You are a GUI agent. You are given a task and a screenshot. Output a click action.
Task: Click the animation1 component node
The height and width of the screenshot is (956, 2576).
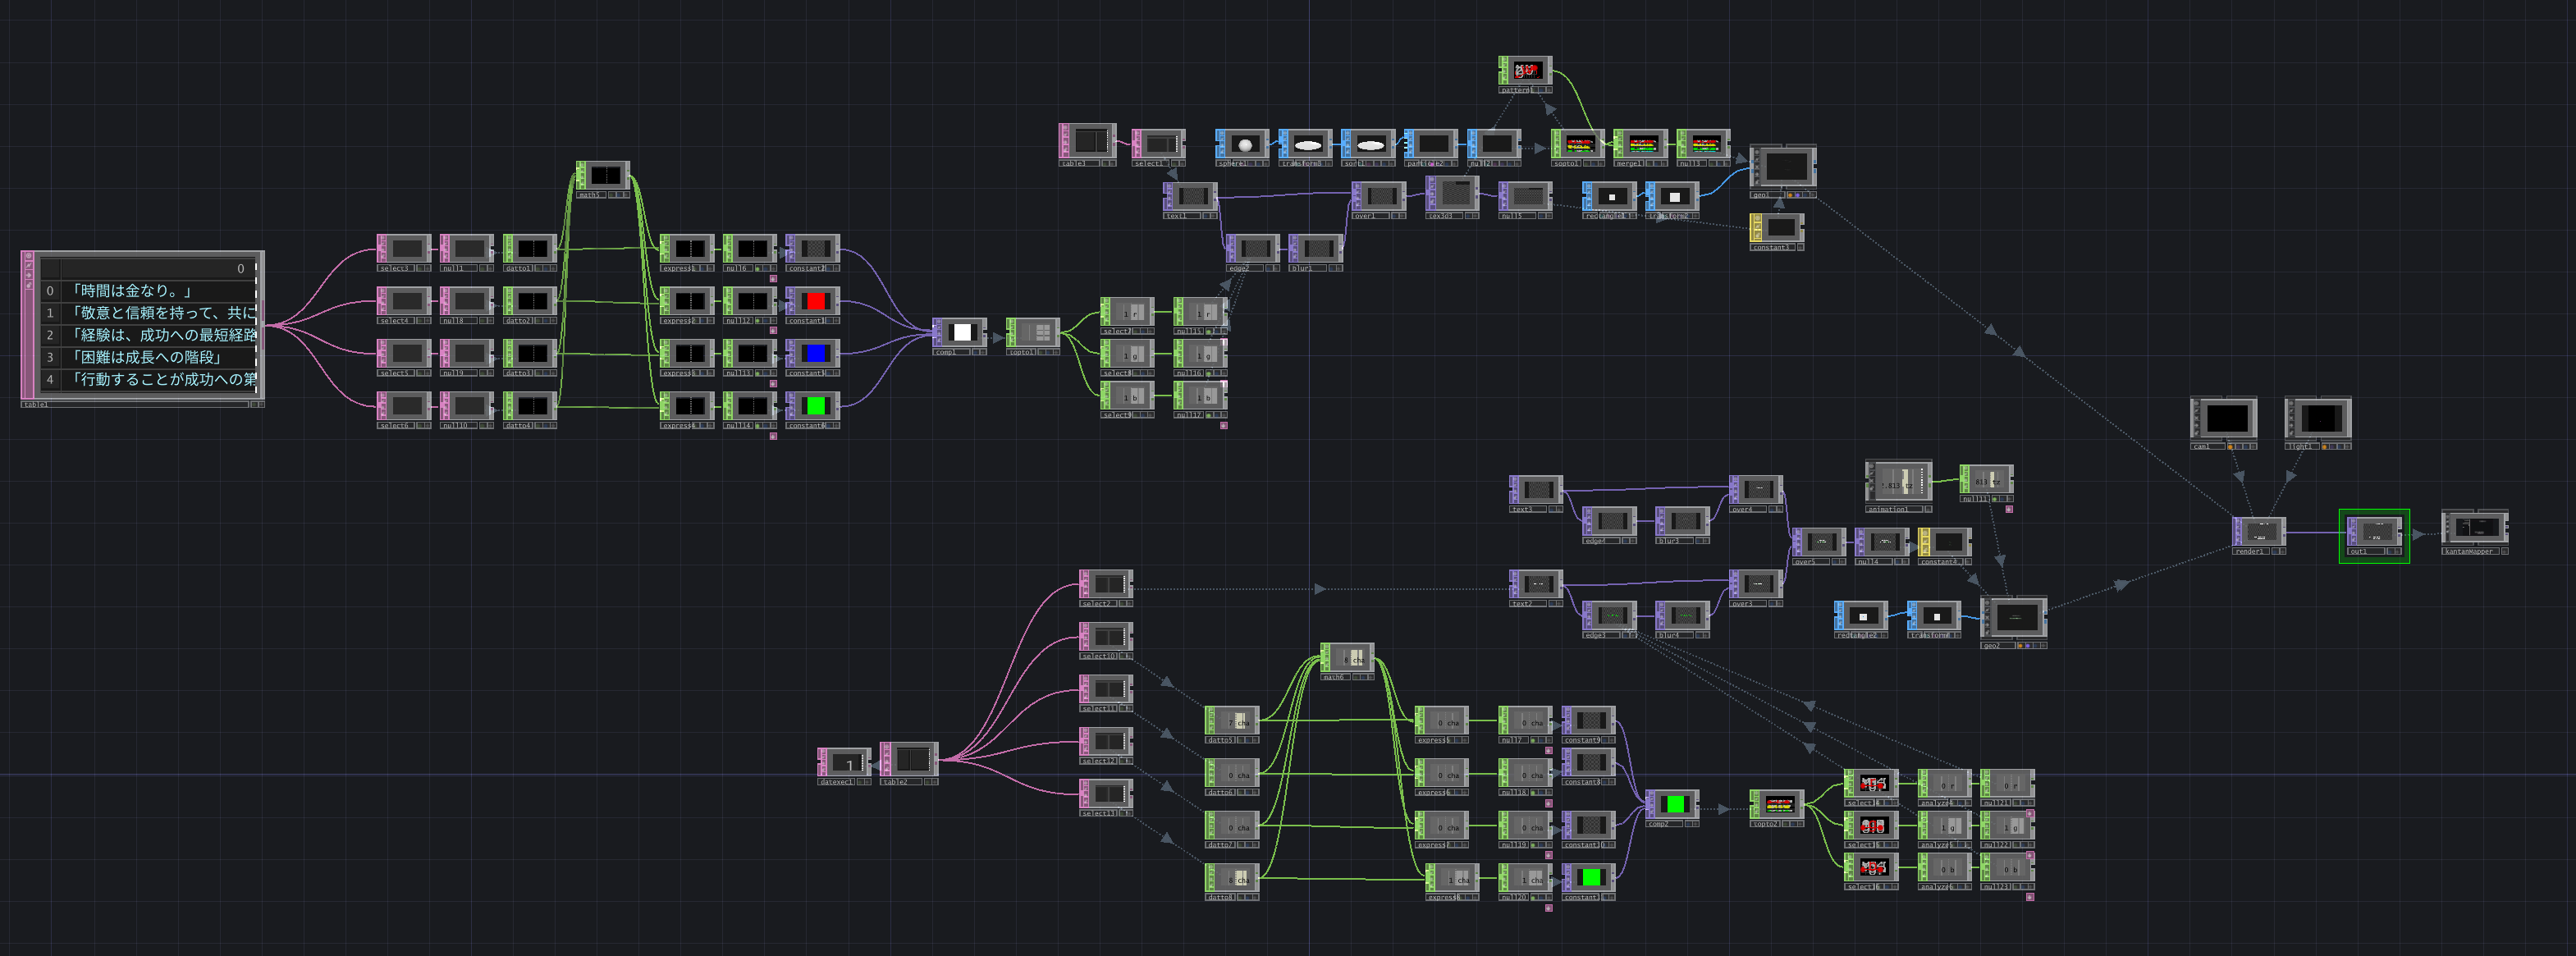pos(1899,481)
